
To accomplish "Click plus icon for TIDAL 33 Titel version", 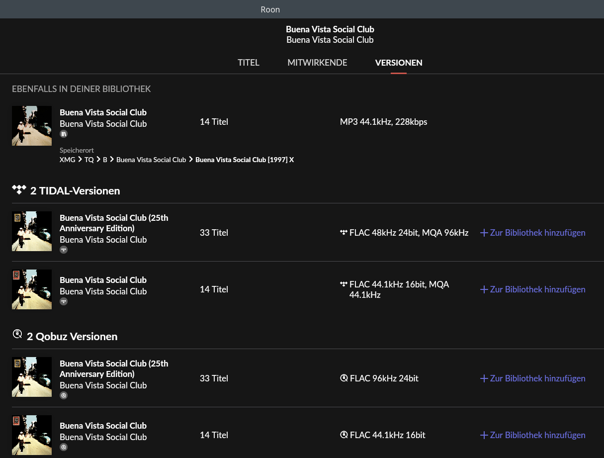I will coord(484,233).
